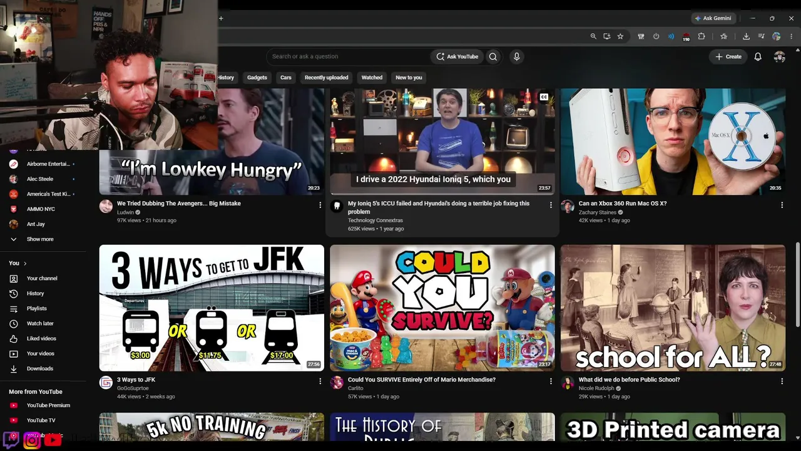This screenshot has width=801, height=451.
Task: Click the extension icon with 190 badge
Action: pos(686,37)
